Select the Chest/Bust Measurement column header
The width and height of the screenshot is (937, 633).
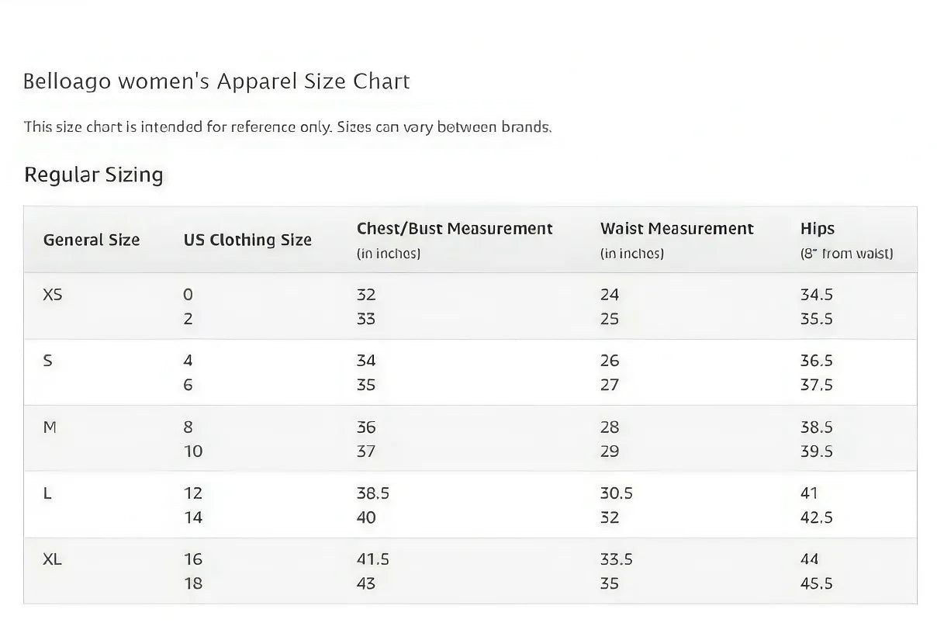click(x=455, y=229)
